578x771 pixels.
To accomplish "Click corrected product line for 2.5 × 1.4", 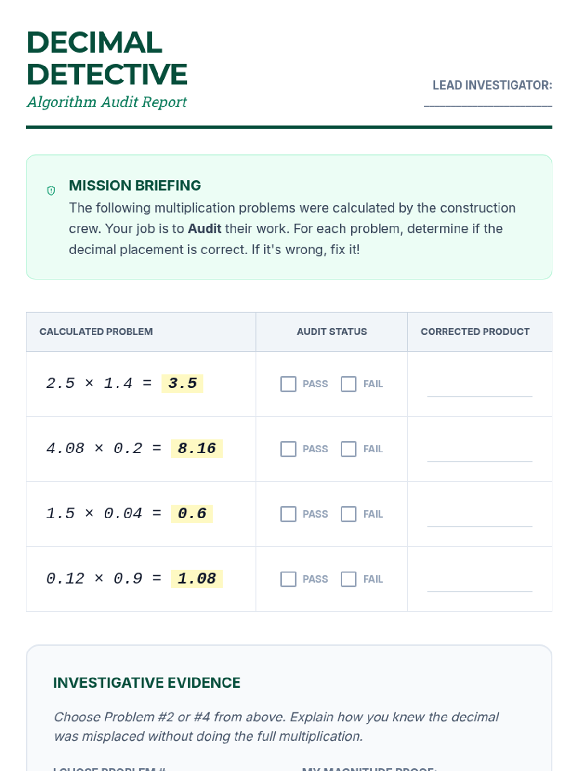I will [x=479, y=390].
